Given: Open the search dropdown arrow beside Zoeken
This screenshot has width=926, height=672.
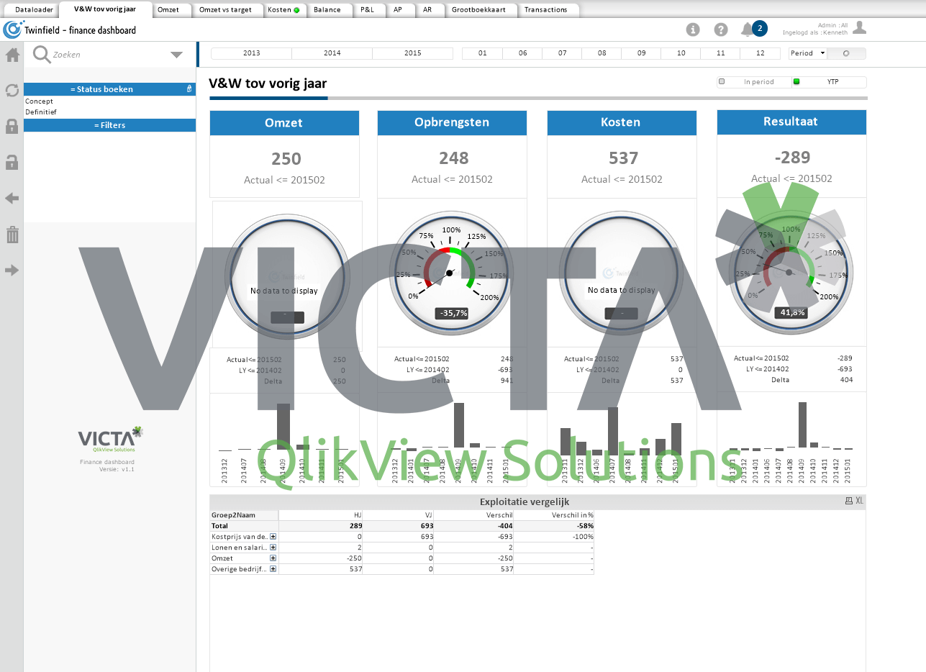Looking at the screenshot, I should 176,55.
